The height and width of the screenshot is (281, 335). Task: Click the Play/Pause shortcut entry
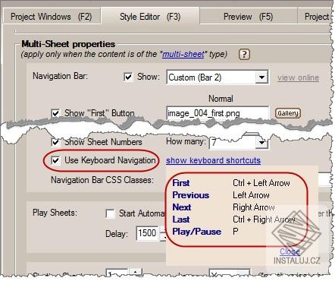pos(197,232)
